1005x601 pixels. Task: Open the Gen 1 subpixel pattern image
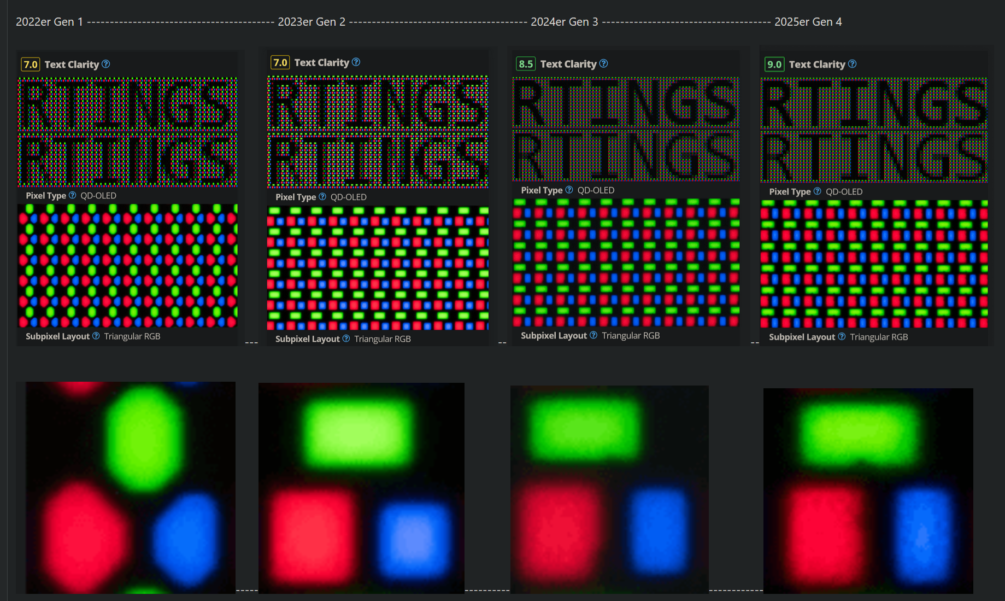pyautogui.click(x=127, y=266)
